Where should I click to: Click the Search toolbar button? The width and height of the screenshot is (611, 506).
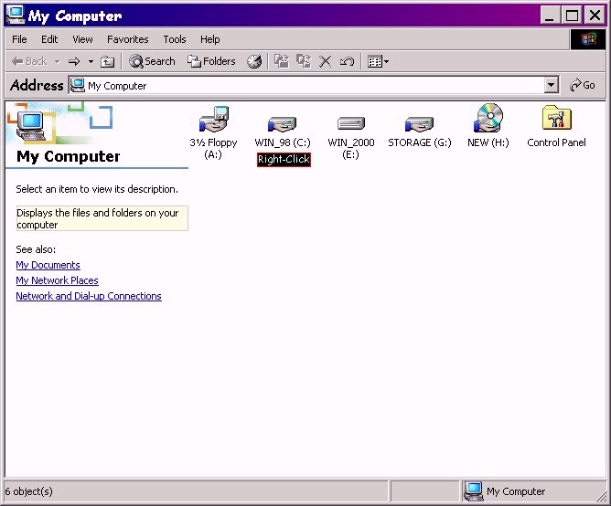(152, 61)
